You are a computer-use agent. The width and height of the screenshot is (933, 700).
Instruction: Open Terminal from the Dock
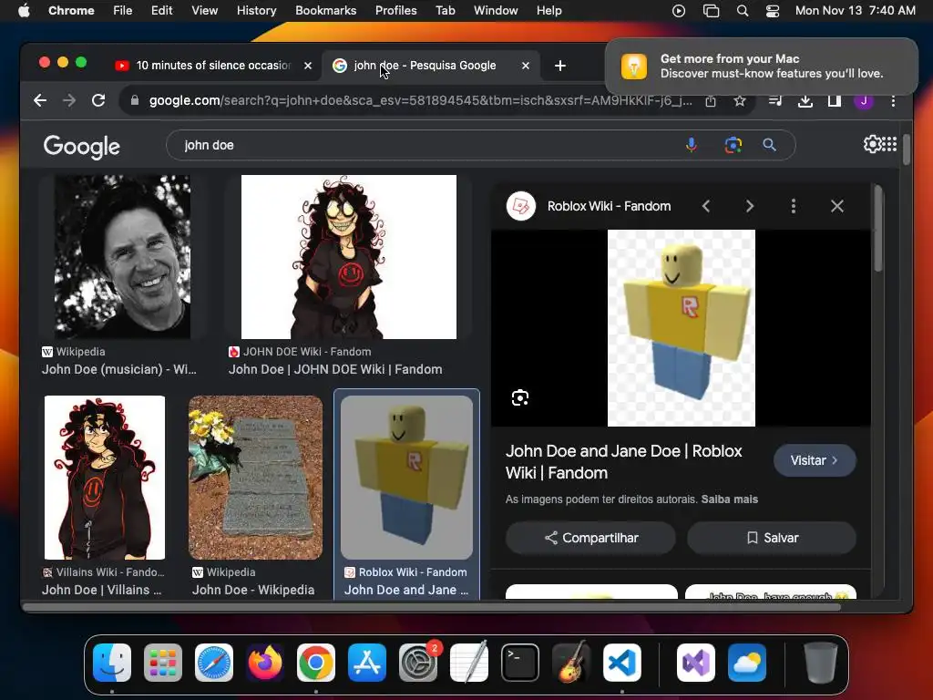[x=520, y=663]
